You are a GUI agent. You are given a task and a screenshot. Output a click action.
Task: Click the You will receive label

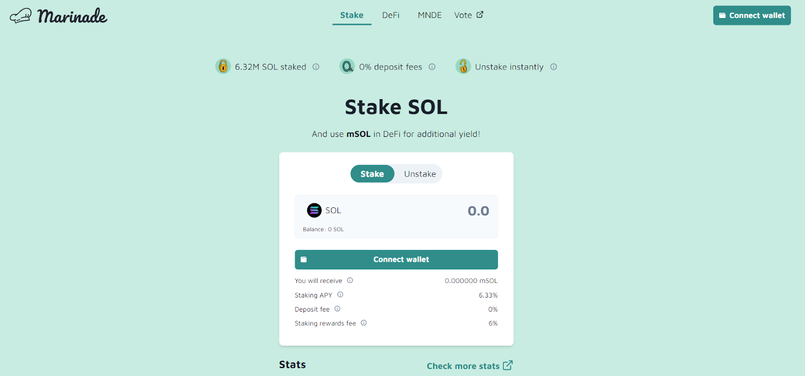click(x=318, y=281)
